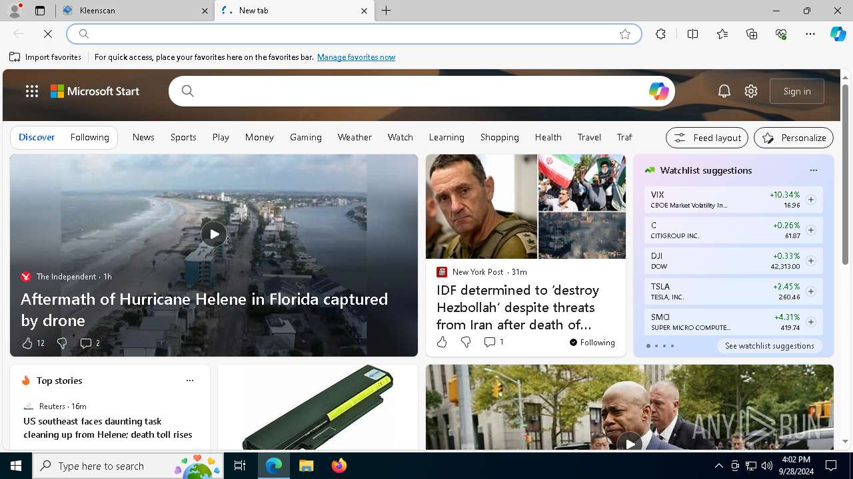
Task: Add Citigroup to the watchlist
Action: coord(811,230)
